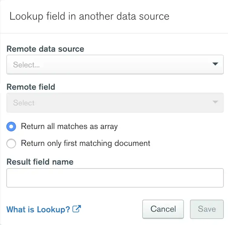This screenshot has width=228, height=225.
Task: Select the 'Return only first matching document' radio button
Action: pyautogui.click(x=11, y=143)
